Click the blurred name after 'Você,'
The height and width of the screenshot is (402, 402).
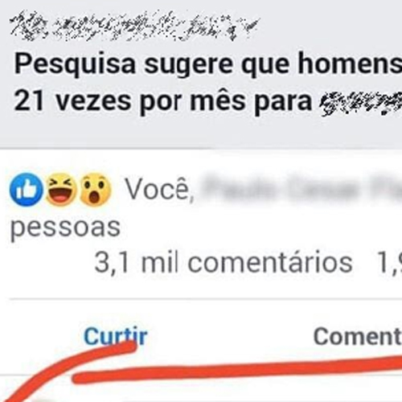tap(301, 189)
